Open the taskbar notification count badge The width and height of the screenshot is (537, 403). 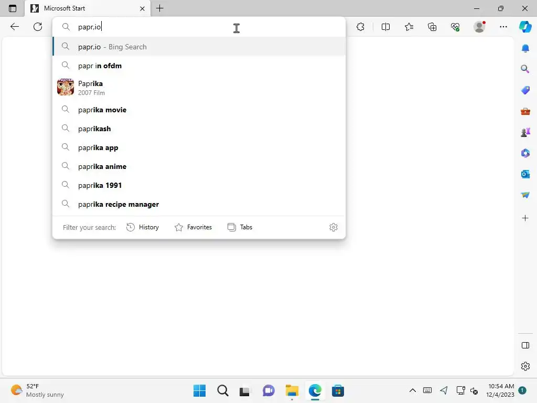pos(522,390)
